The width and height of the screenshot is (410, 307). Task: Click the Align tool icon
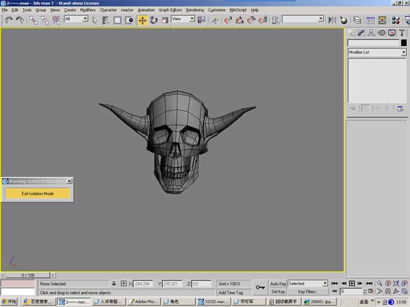click(344, 20)
